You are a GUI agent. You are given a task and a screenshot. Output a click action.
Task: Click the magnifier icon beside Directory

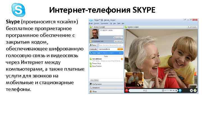91,88
